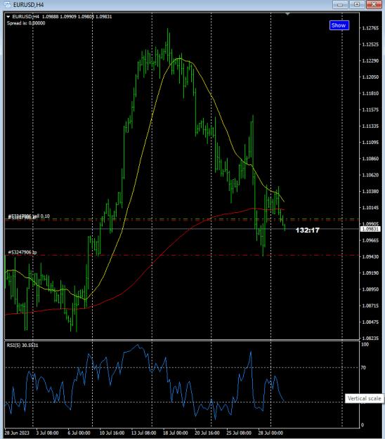Click the 1.10380 price scale value

370,192
